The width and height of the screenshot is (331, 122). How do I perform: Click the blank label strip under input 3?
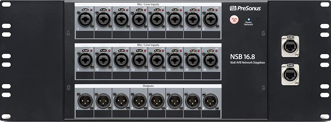[121, 35]
